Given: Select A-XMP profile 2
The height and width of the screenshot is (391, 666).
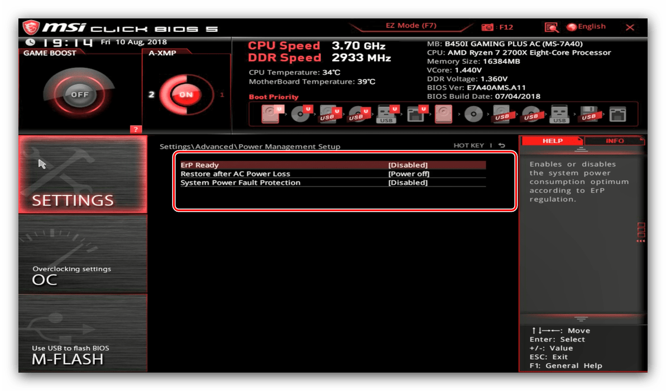Looking at the screenshot, I should click(x=151, y=94).
